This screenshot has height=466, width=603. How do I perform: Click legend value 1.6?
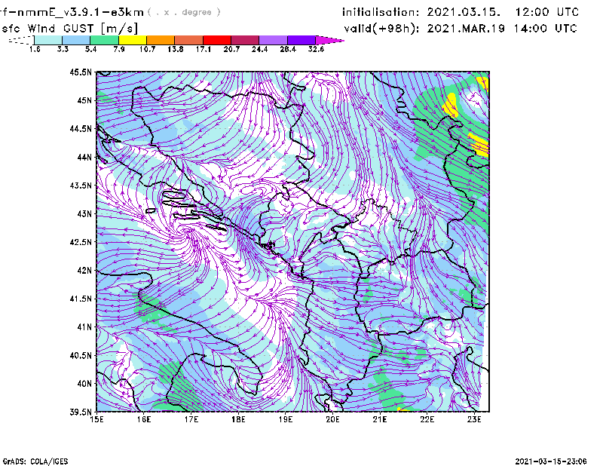pyautogui.click(x=35, y=49)
